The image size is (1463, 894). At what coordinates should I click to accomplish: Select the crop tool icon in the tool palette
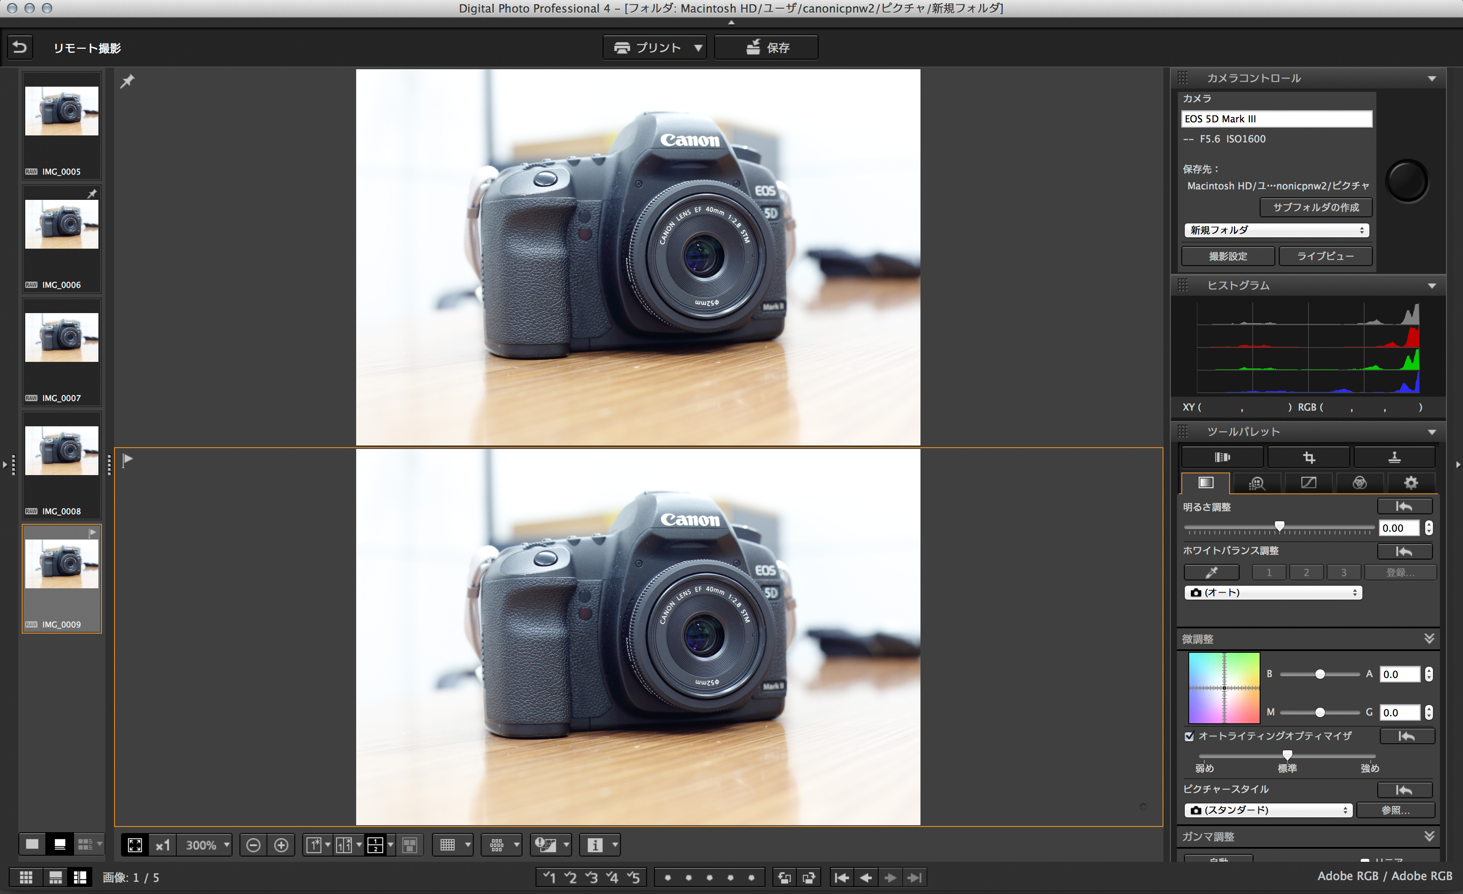[1308, 457]
